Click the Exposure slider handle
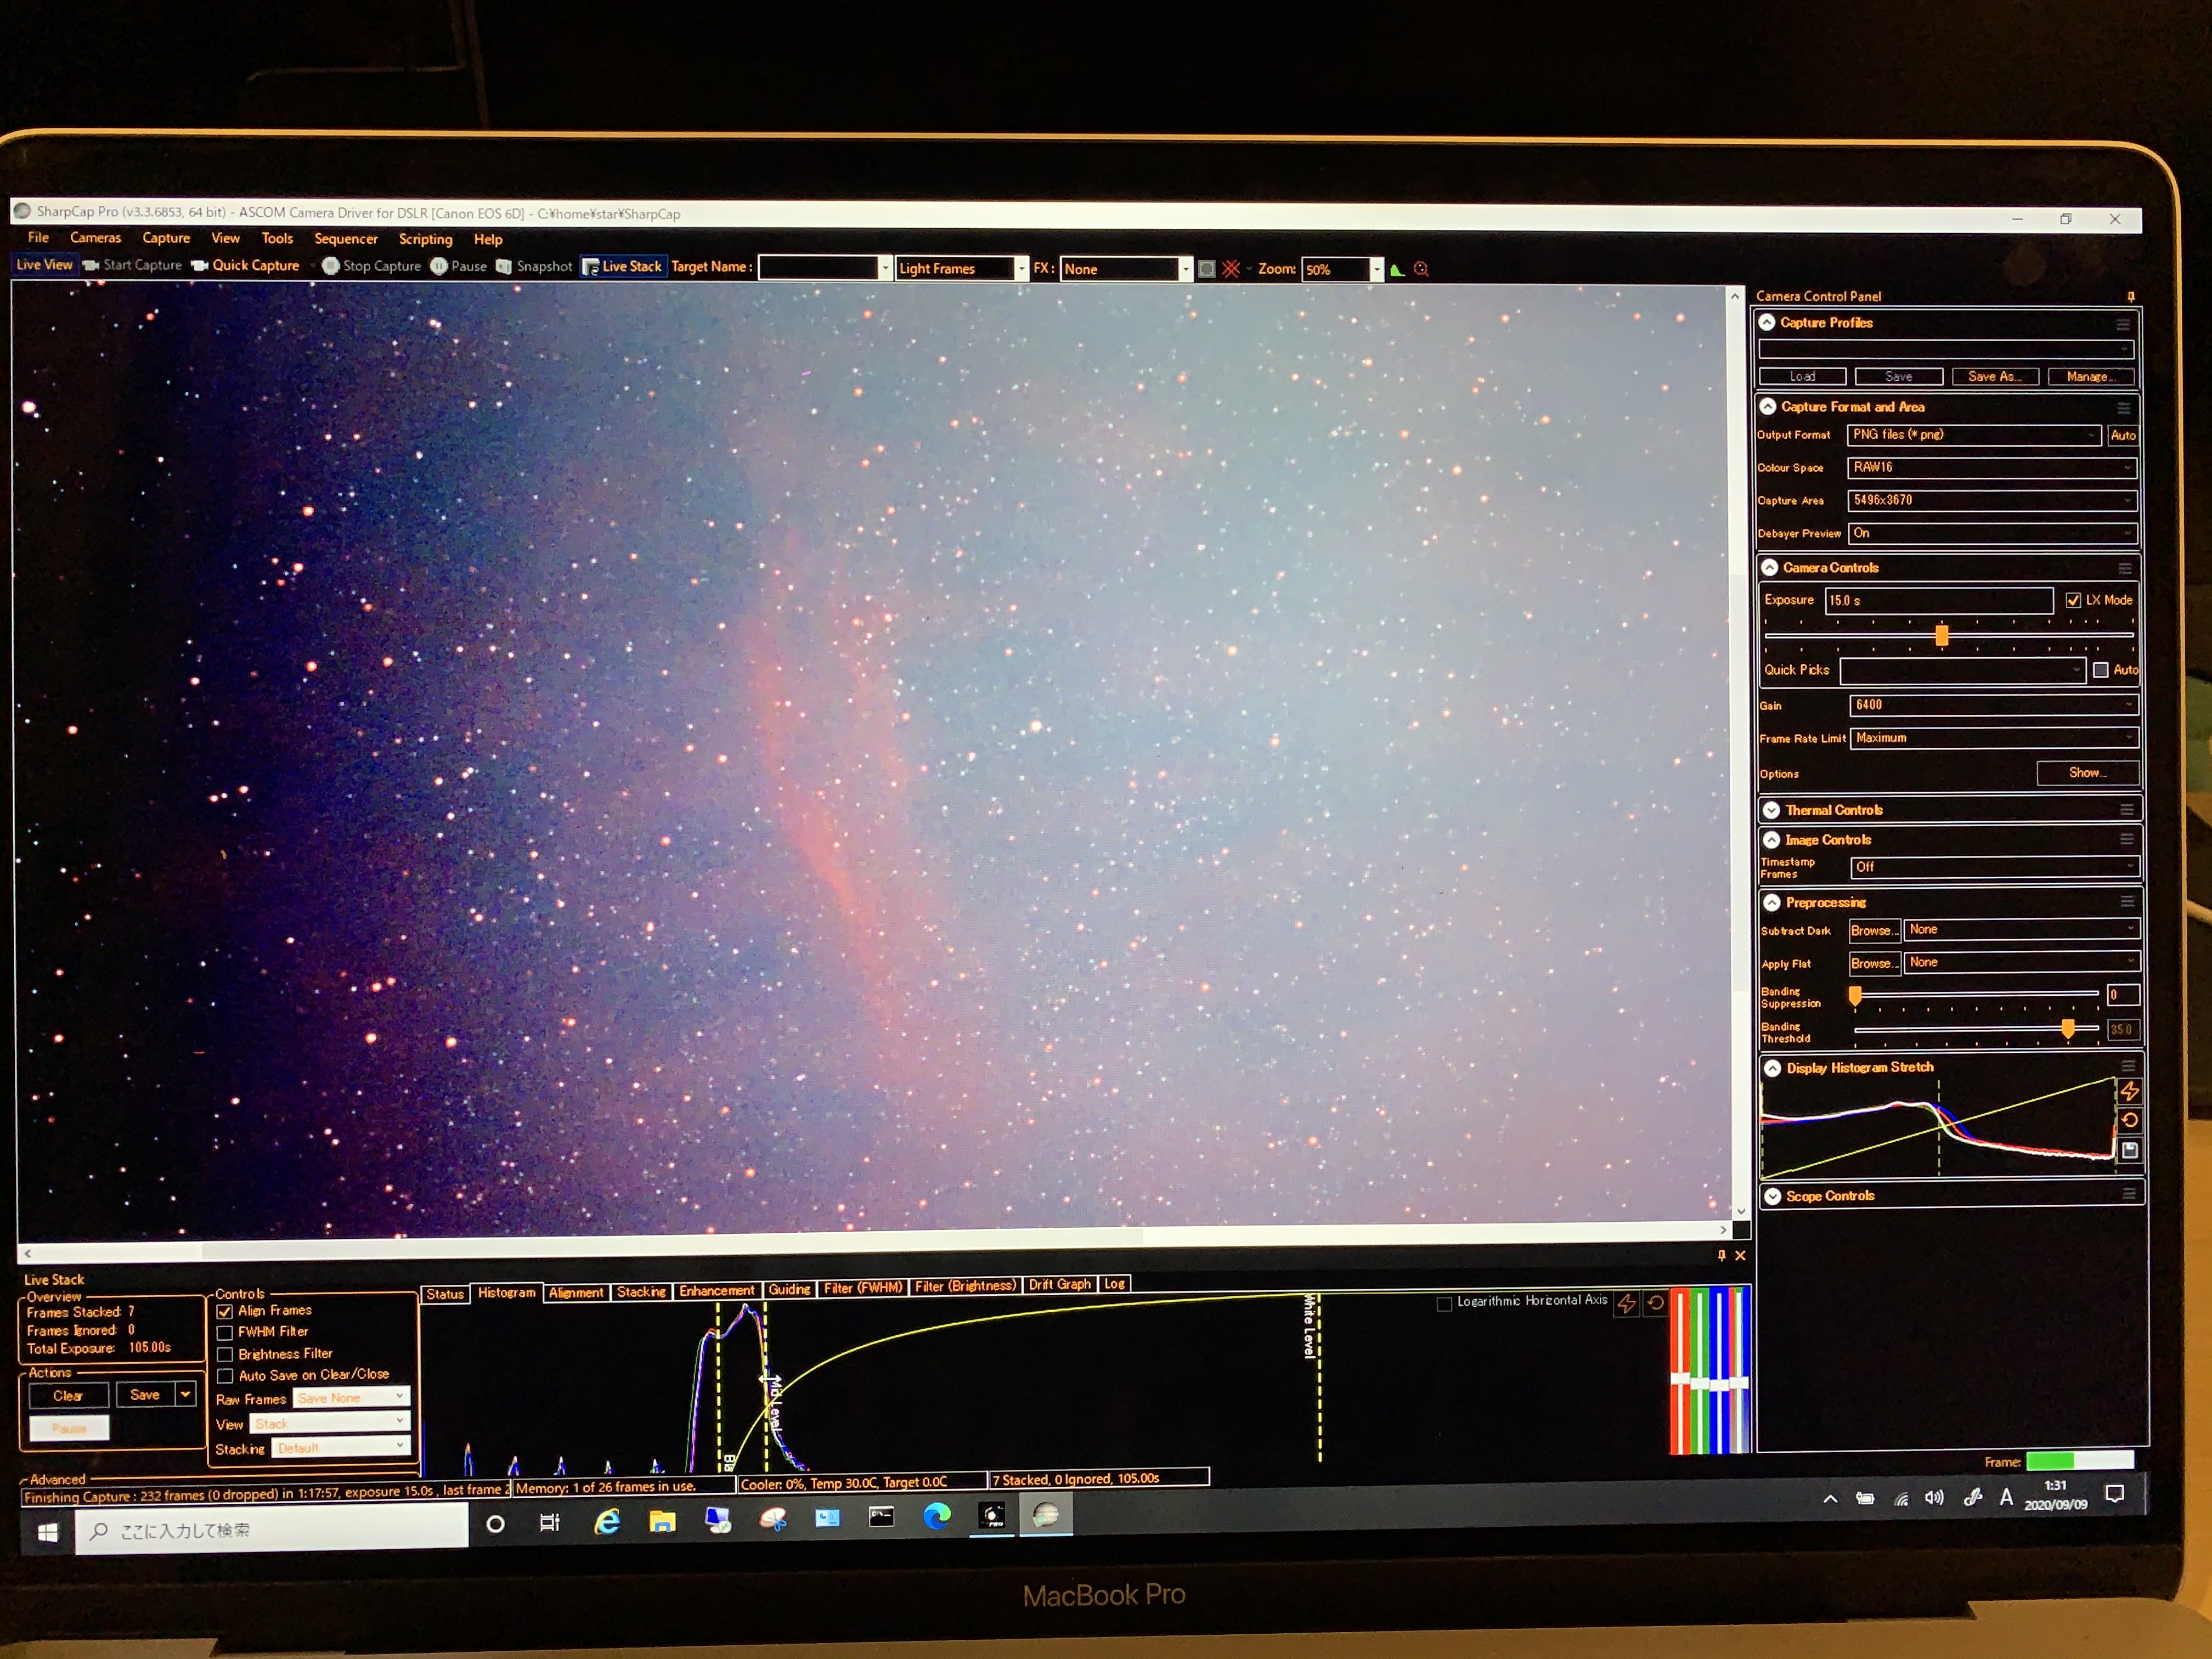The width and height of the screenshot is (2212, 1659). [1941, 635]
